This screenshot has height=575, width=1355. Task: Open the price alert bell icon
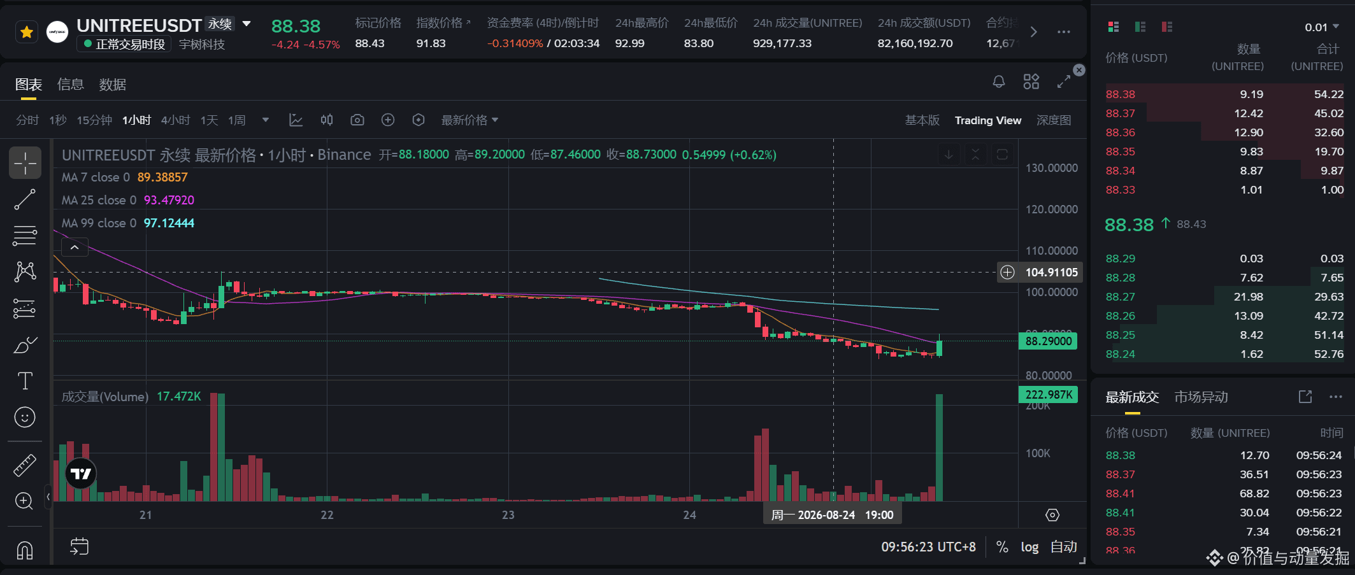click(999, 82)
